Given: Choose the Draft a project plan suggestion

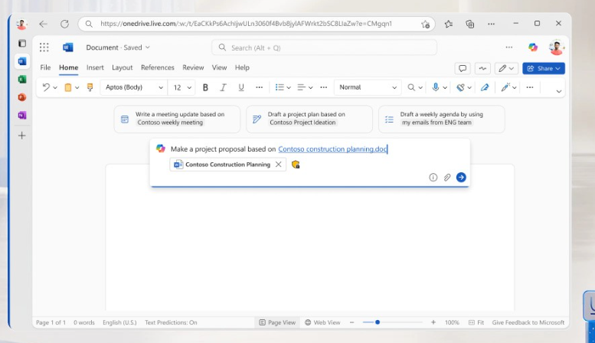Looking at the screenshot, I should (309, 119).
